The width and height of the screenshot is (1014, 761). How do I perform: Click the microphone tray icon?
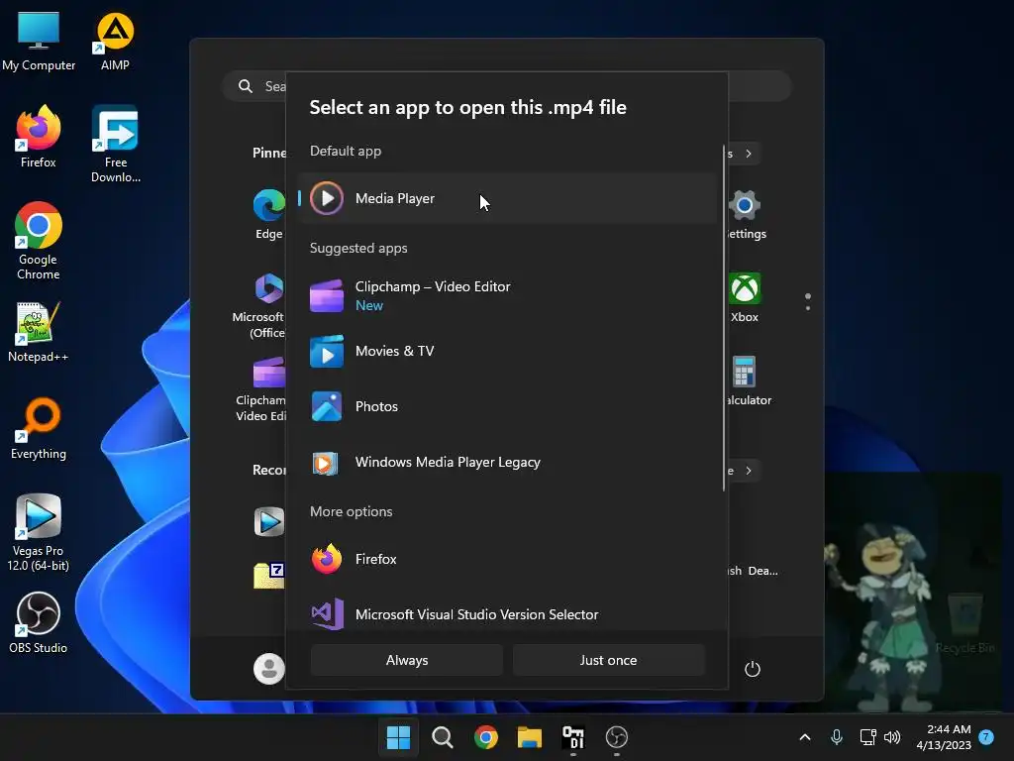coord(836,737)
